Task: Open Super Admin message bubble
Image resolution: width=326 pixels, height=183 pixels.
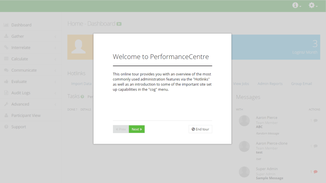Action: point(315,172)
